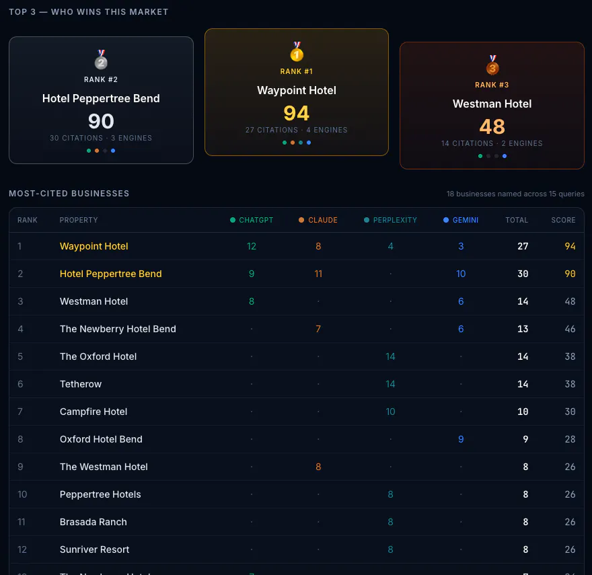The width and height of the screenshot is (592, 575).
Task: Click Hotel Peppertree Bend's total 30
Action: click(523, 274)
